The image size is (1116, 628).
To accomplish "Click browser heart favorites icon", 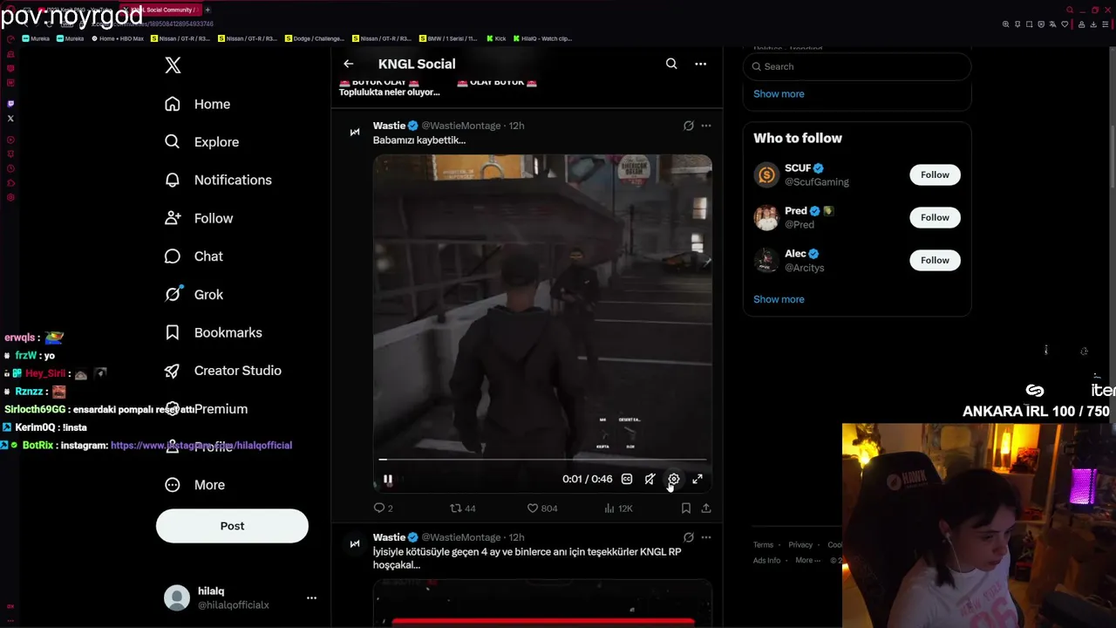I will coord(1065,24).
